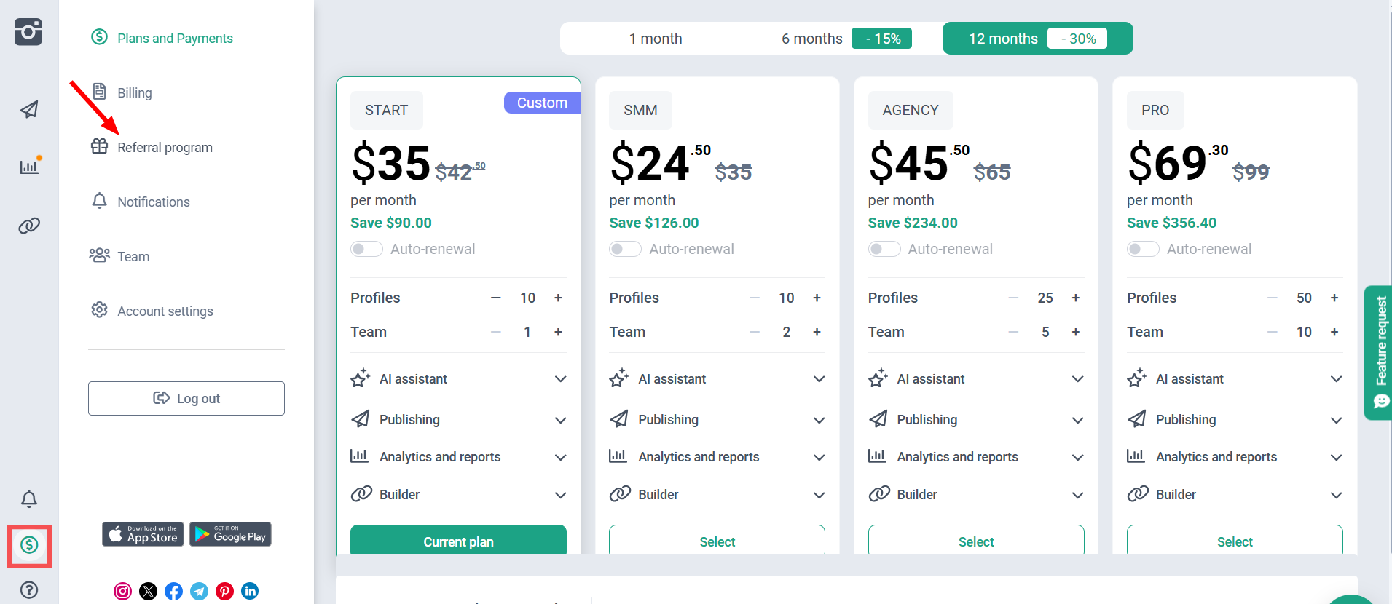Expand AI assistant in the START plan

click(560, 379)
